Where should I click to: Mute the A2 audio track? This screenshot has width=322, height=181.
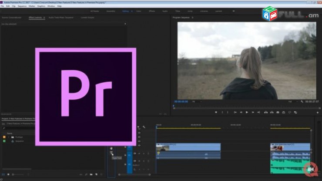pos(139,161)
